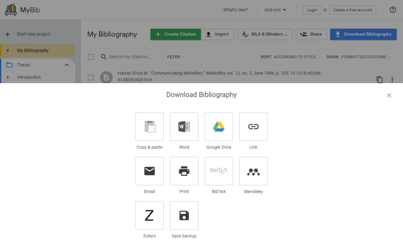Click the document icon beside Hamer citation
403x252 pixels.
pyautogui.click(x=106, y=77)
